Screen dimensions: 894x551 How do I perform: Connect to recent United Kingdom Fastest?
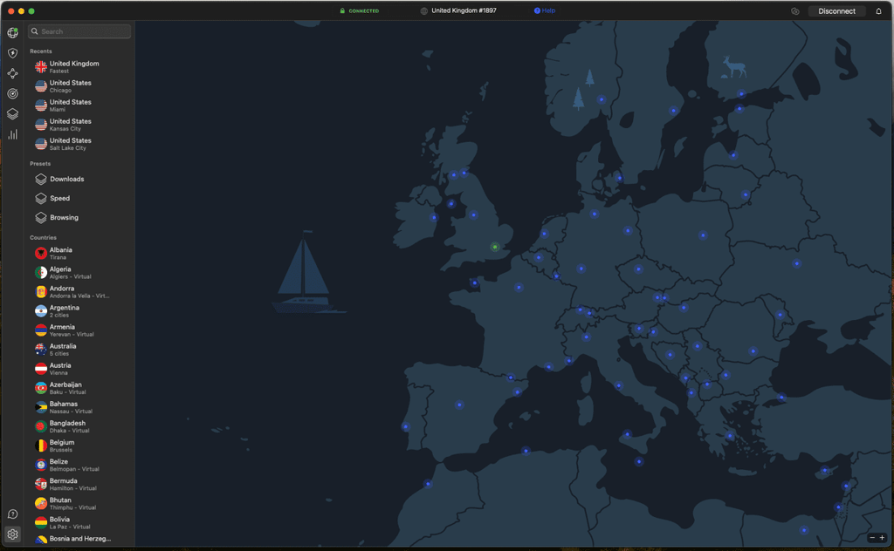(x=79, y=67)
